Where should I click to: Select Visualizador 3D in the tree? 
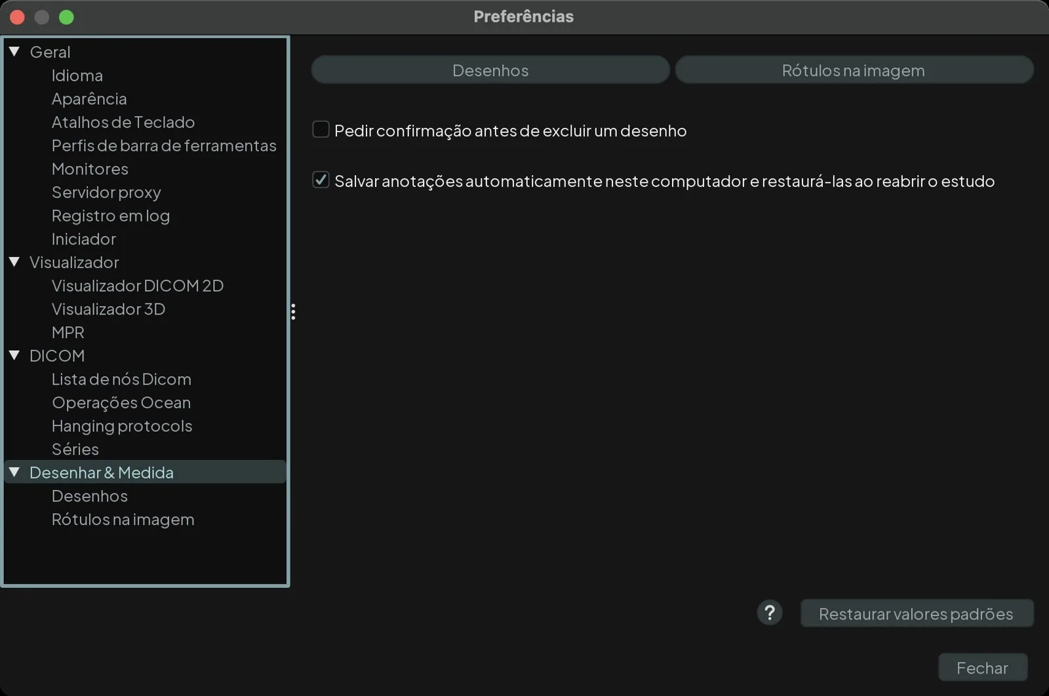pos(108,309)
